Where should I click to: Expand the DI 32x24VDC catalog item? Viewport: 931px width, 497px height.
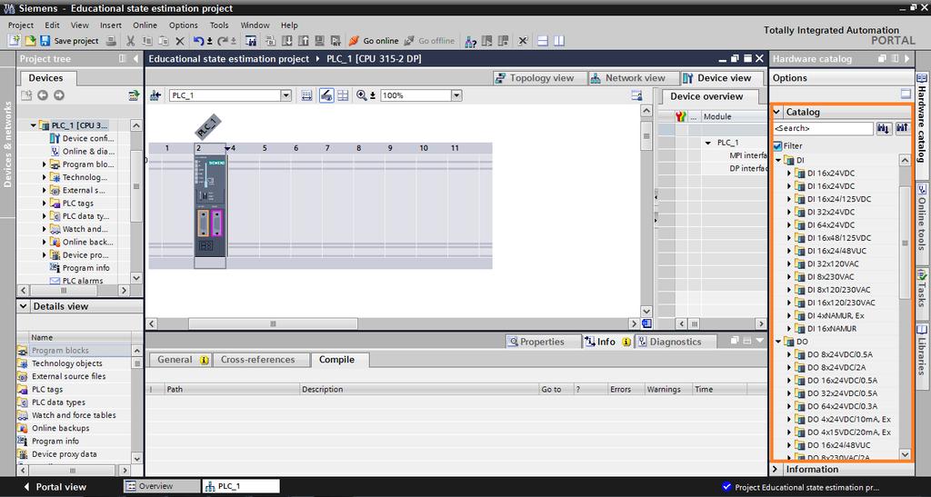(x=789, y=213)
